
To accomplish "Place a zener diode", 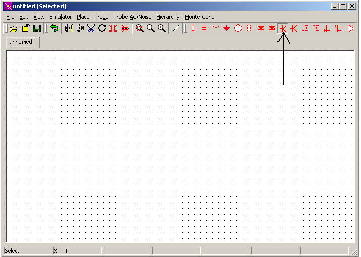I will pos(272,29).
